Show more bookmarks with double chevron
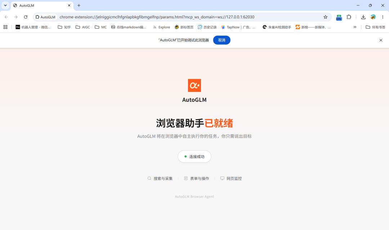 [355, 27]
